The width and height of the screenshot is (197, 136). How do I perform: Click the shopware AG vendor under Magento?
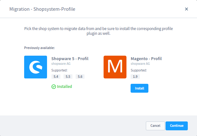coord(140,64)
